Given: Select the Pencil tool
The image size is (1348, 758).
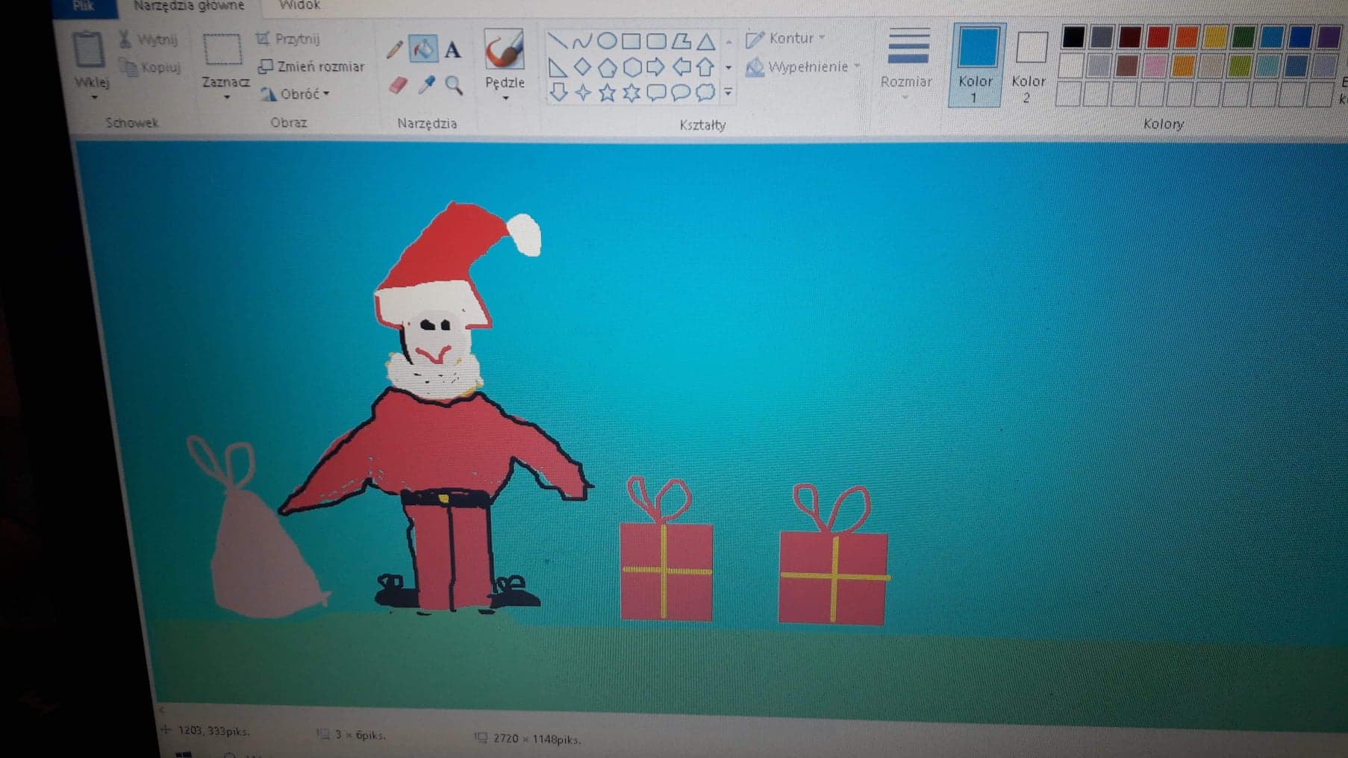Looking at the screenshot, I should 394,51.
